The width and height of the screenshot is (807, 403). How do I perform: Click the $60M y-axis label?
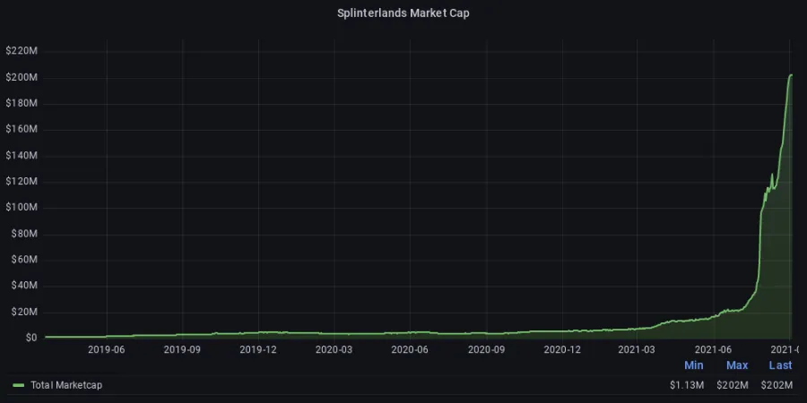[x=24, y=260]
